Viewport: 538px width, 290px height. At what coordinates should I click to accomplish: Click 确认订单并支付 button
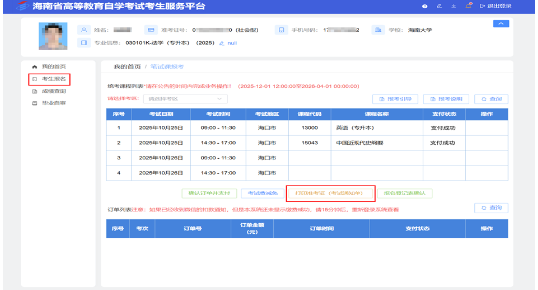click(209, 193)
